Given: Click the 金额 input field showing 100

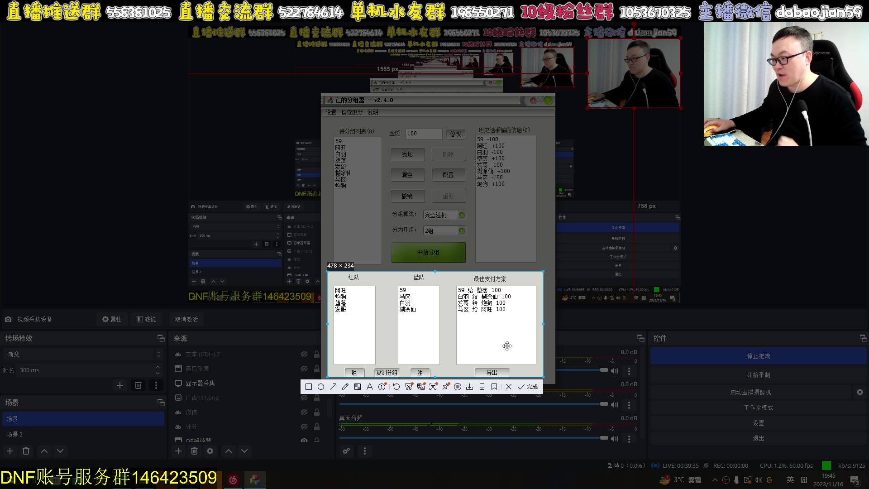Looking at the screenshot, I should pyautogui.click(x=424, y=134).
